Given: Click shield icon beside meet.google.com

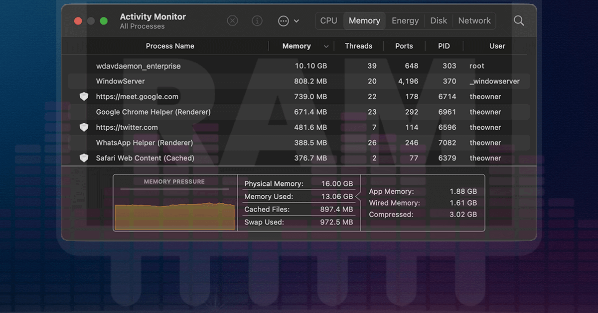Looking at the screenshot, I should click(84, 97).
